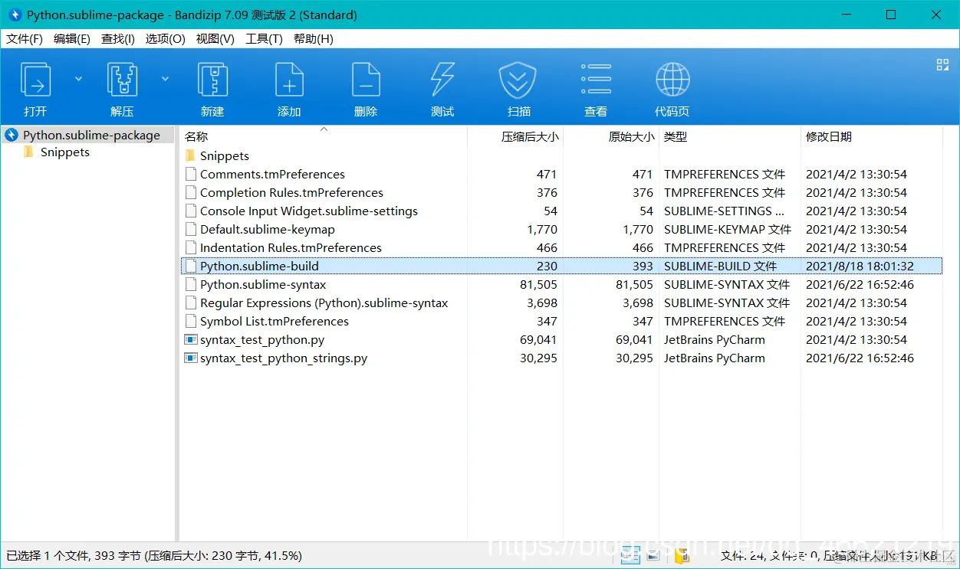Select Regular Expressions (Python).sublime-syntax file
Screen dimensions: 960x569
tap(324, 302)
